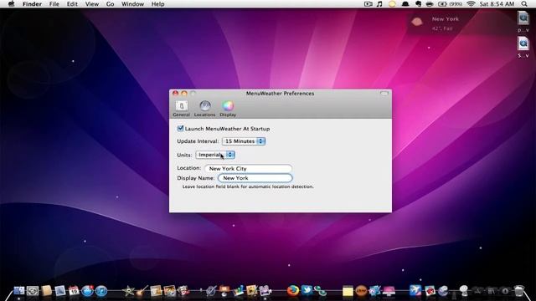Open iCal calendar from the Dock
The width and height of the screenshot is (536, 301).
click(74, 291)
